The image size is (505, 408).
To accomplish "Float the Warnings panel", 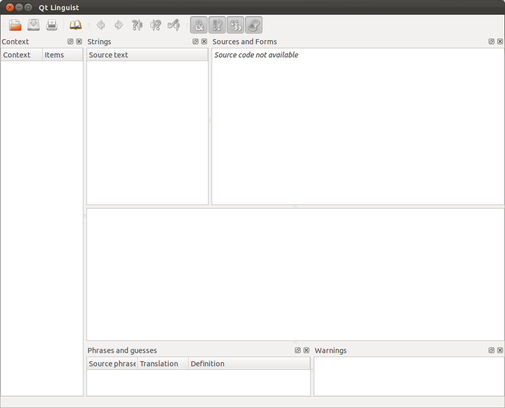I will [491, 351].
